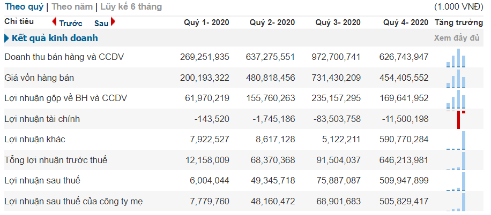Go to next period via Sau
This screenshot has width=491, height=215.
click(x=101, y=24)
